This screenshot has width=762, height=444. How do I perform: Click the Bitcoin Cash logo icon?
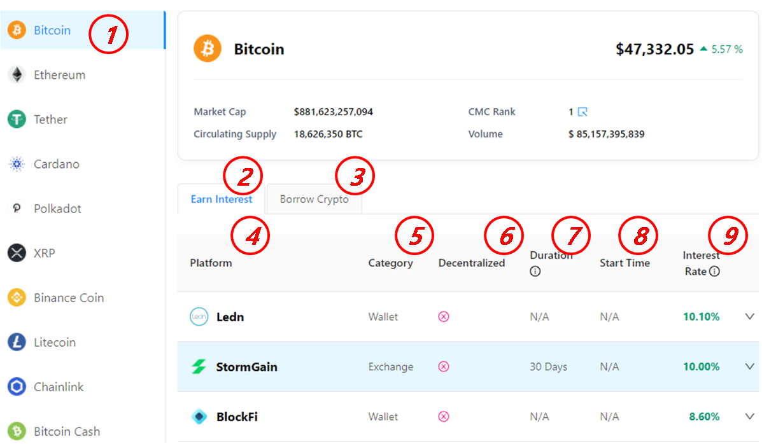pyautogui.click(x=17, y=431)
